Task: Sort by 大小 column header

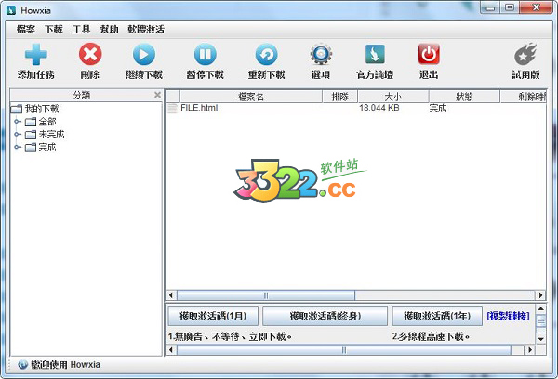Action: coord(393,97)
